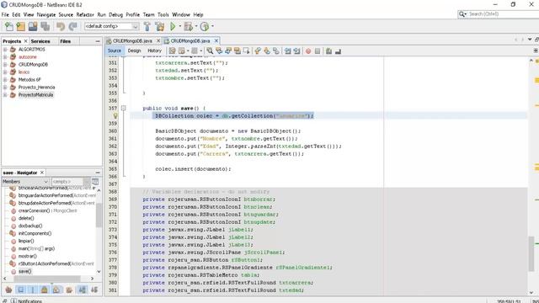Viewport: 539px width, 303px height.
Task: Click the Start Macro Recording red icon
Action: click(x=308, y=50)
